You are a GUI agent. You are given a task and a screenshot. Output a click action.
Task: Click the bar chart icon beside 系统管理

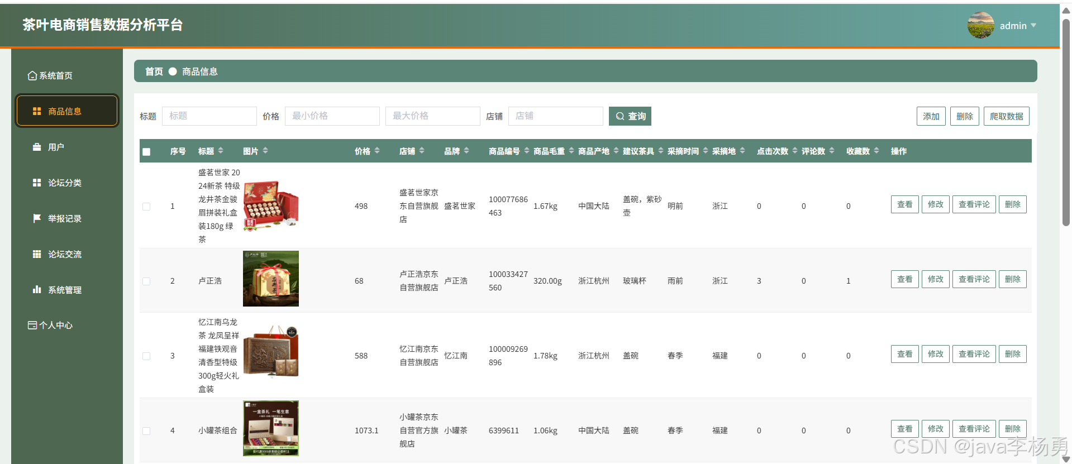tap(37, 290)
